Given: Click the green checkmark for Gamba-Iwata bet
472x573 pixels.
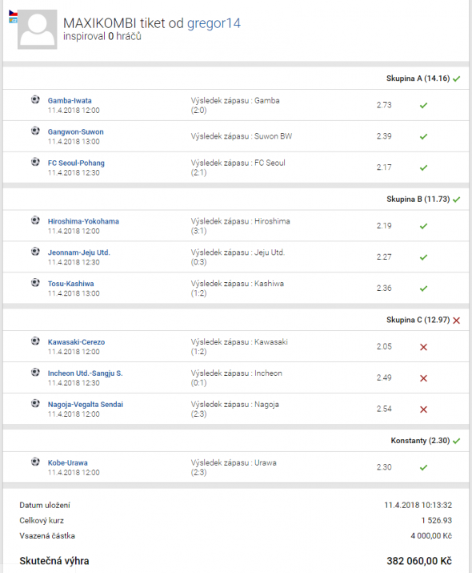Looking at the screenshot, I should [x=423, y=105].
